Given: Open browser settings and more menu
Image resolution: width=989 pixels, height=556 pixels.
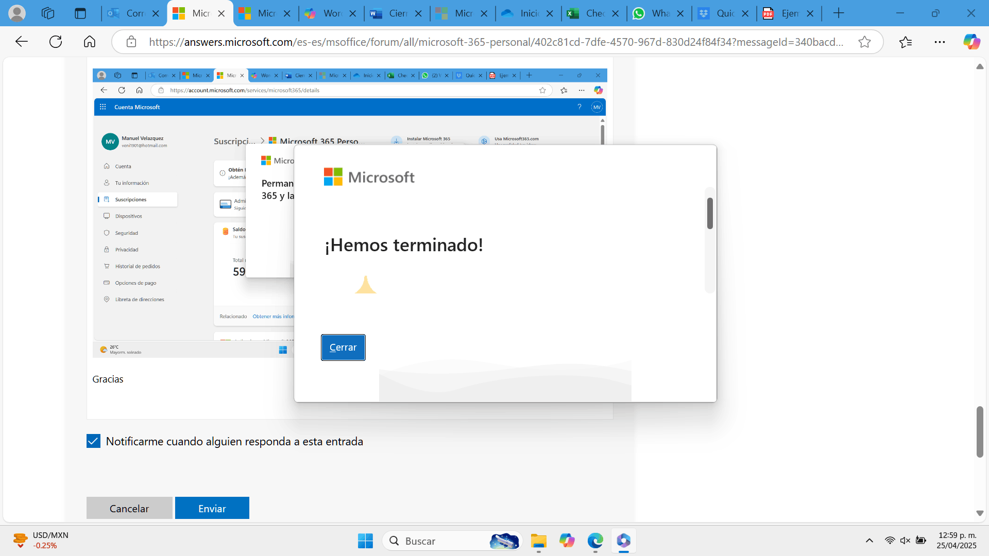Looking at the screenshot, I should click(x=940, y=42).
